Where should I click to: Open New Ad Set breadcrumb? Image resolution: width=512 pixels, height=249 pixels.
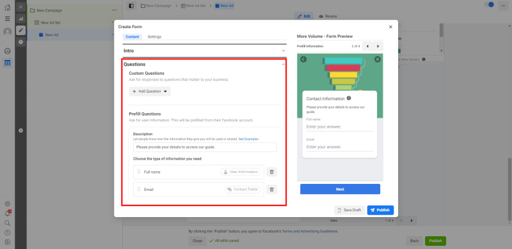pos(193,6)
